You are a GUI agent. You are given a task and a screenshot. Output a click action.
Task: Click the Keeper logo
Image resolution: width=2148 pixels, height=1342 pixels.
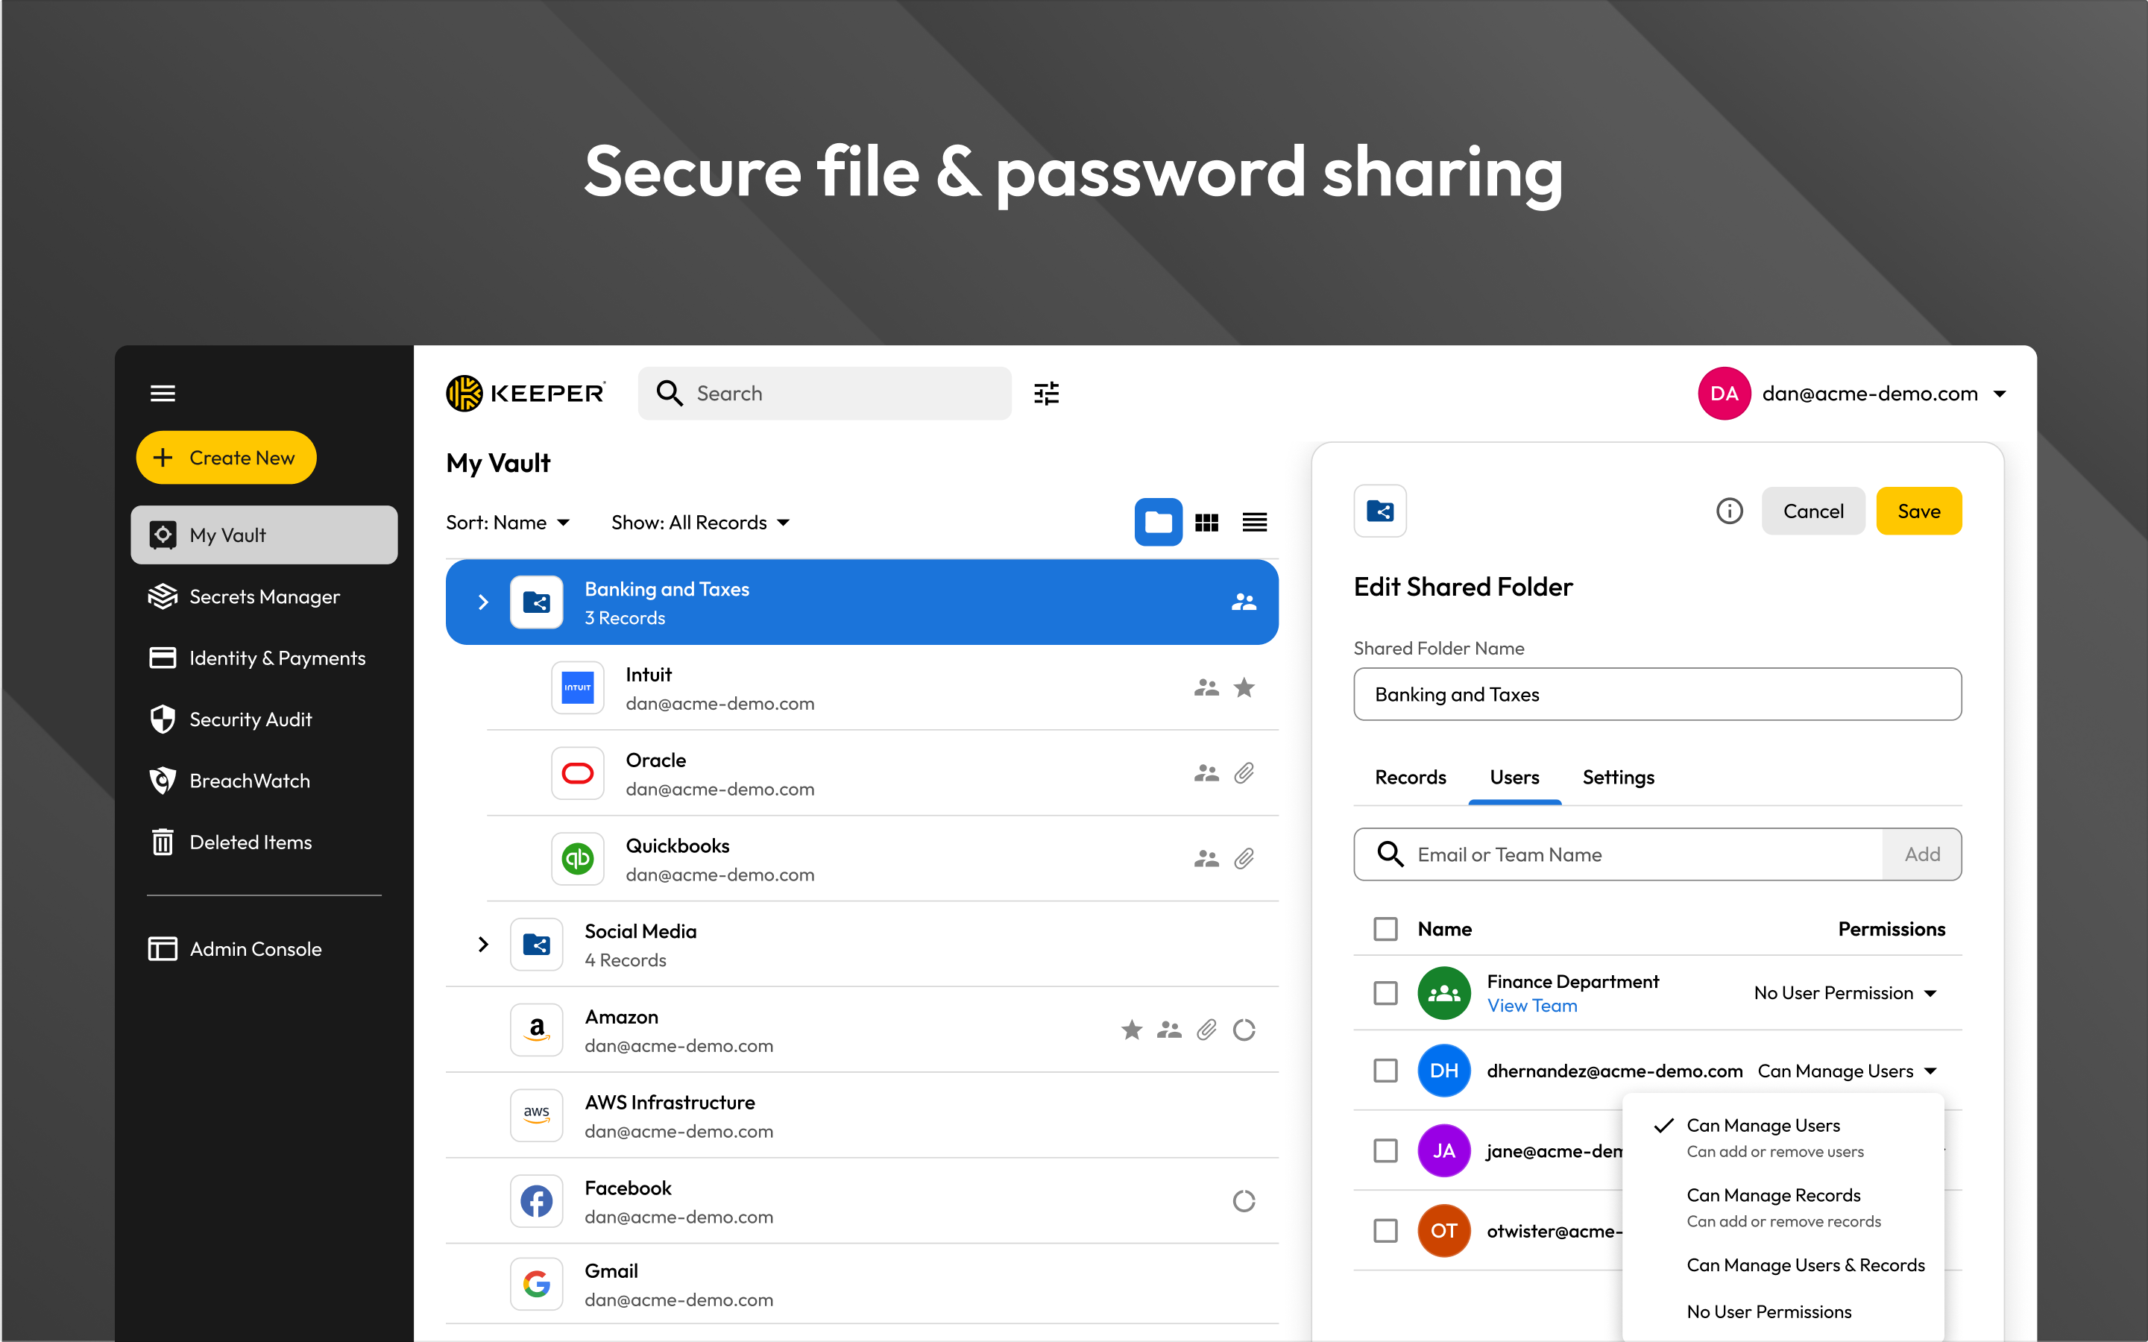pos(526,393)
